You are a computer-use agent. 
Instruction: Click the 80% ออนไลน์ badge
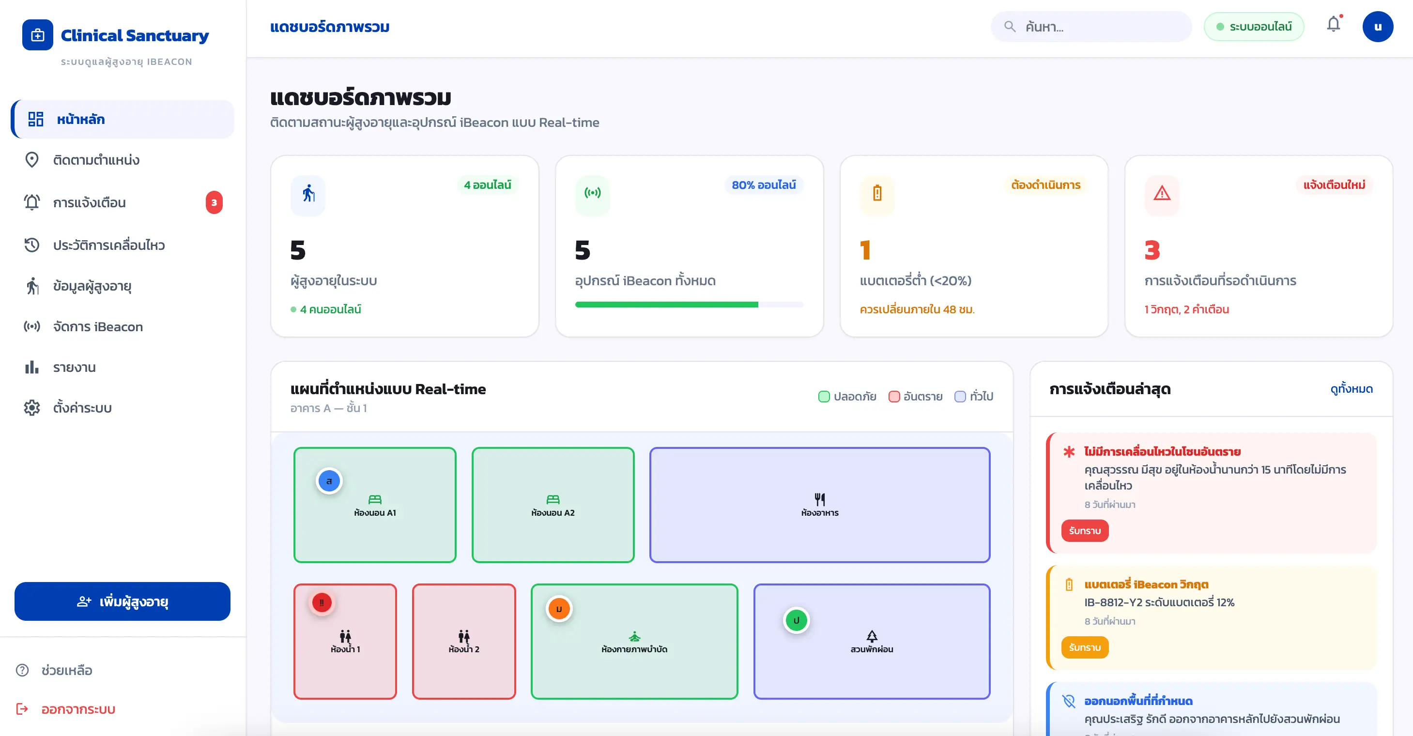click(x=764, y=185)
